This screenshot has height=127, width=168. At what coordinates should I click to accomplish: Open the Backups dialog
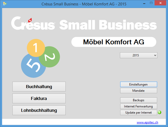tap(139, 100)
